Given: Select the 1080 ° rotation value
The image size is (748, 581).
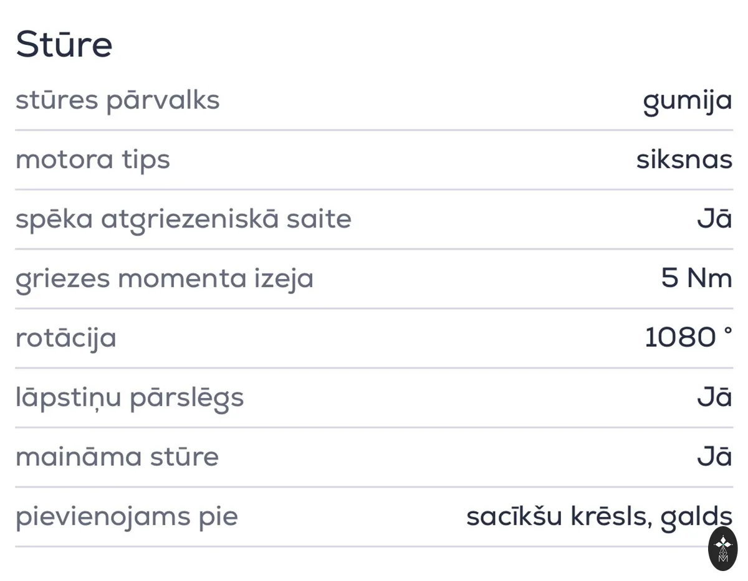Looking at the screenshot, I should [688, 338].
